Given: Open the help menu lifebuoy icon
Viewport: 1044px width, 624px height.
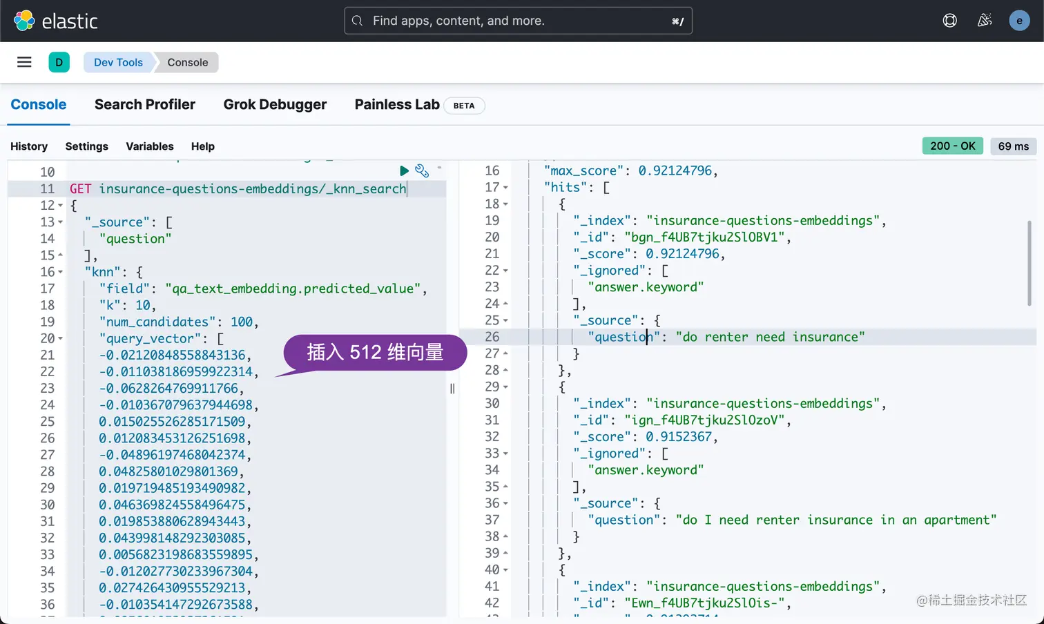Looking at the screenshot, I should pyautogui.click(x=950, y=21).
